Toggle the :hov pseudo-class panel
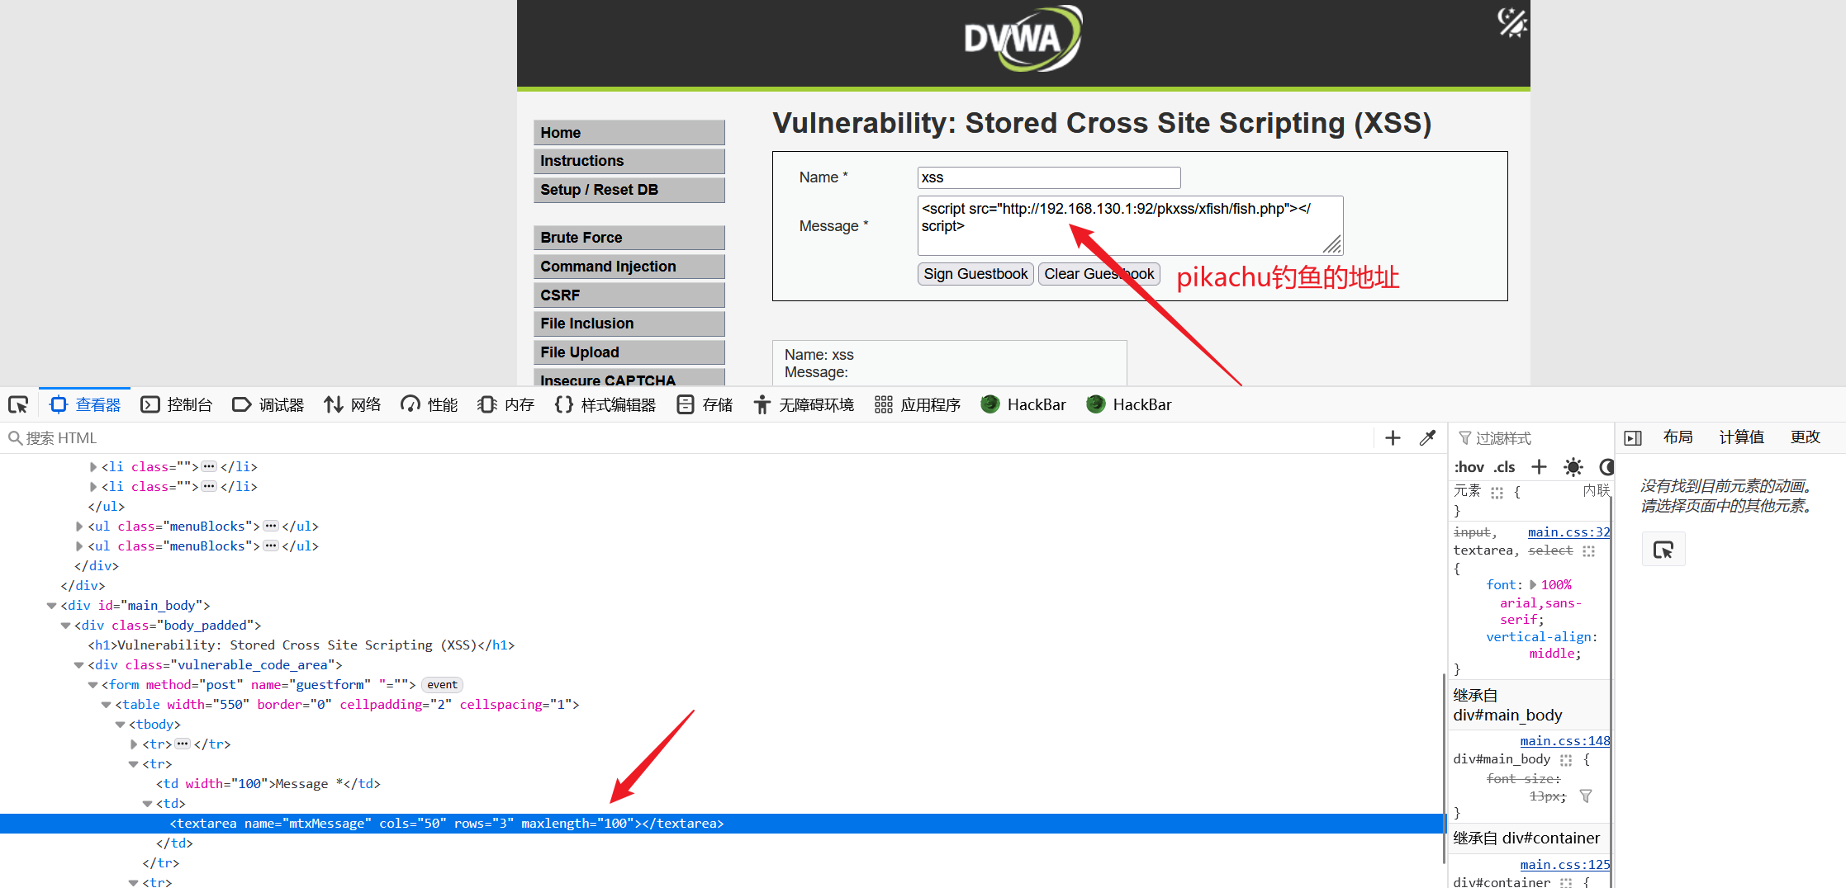 1469,467
